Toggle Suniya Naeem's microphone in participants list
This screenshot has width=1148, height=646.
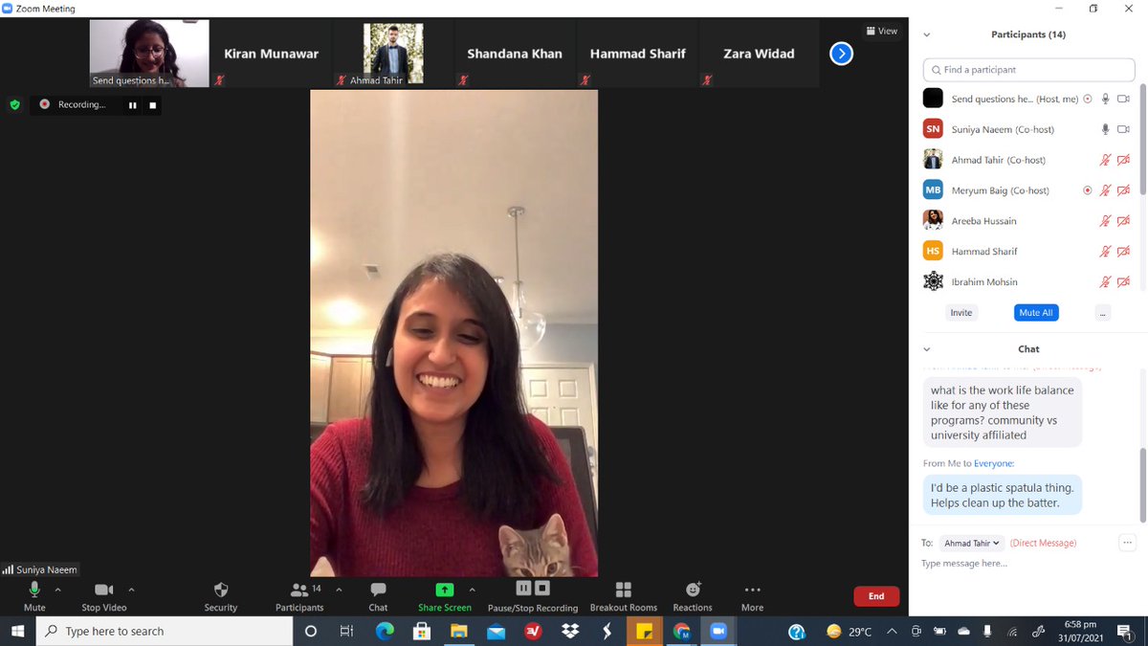(1105, 129)
